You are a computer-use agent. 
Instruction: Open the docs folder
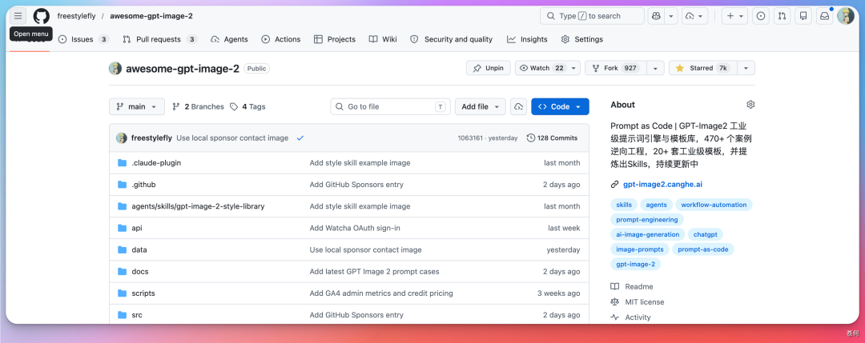[140, 271]
